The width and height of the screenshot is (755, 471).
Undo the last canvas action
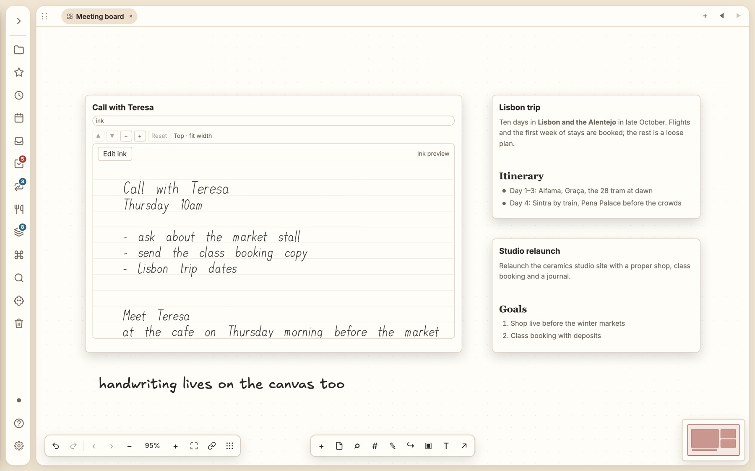(x=56, y=446)
